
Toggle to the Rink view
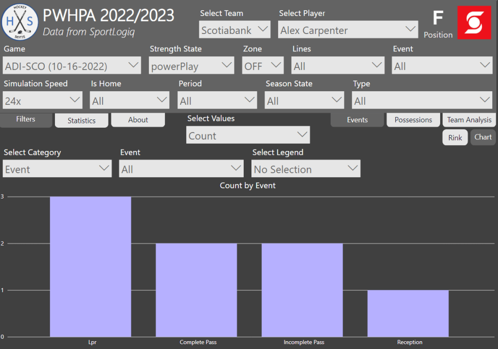point(455,137)
